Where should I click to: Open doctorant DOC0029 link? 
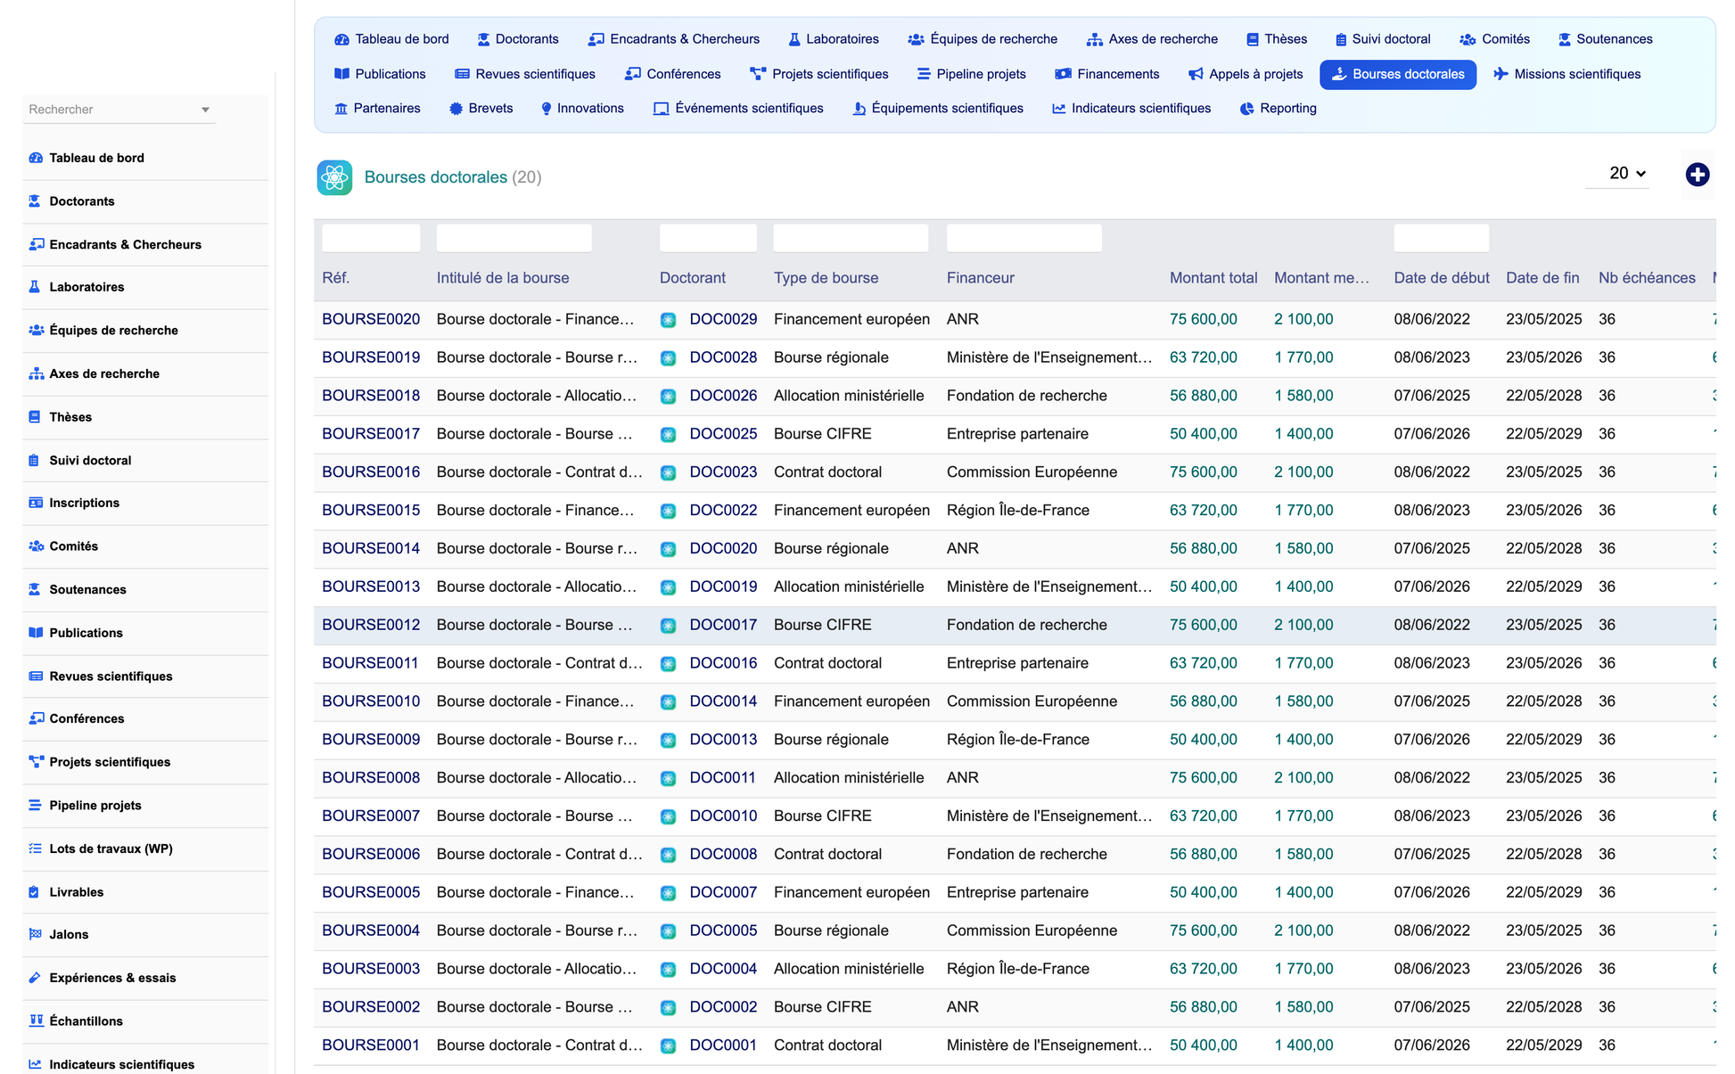(x=723, y=319)
